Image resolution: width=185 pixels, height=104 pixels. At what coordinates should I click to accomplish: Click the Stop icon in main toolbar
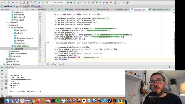(85, 3)
